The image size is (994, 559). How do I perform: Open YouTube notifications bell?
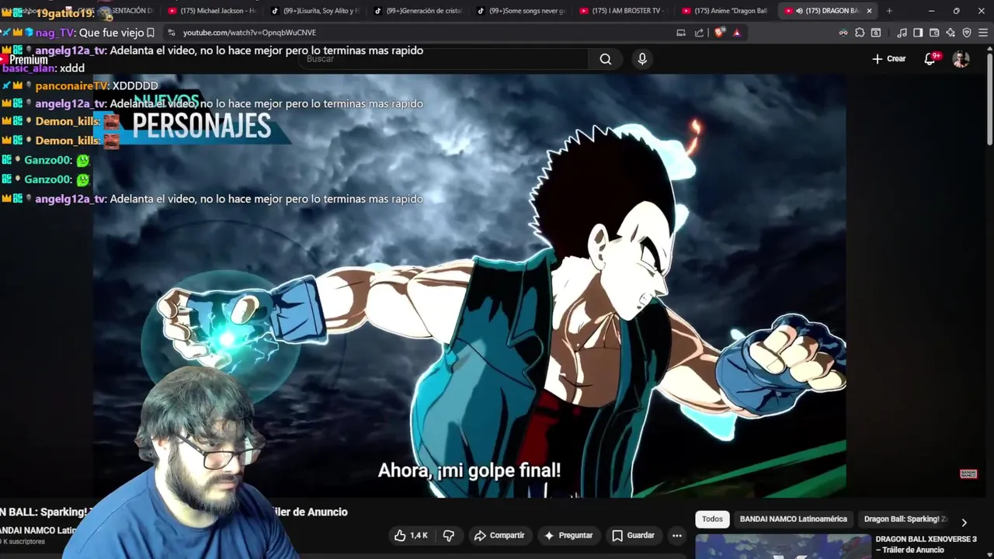click(x=930, y=59)
